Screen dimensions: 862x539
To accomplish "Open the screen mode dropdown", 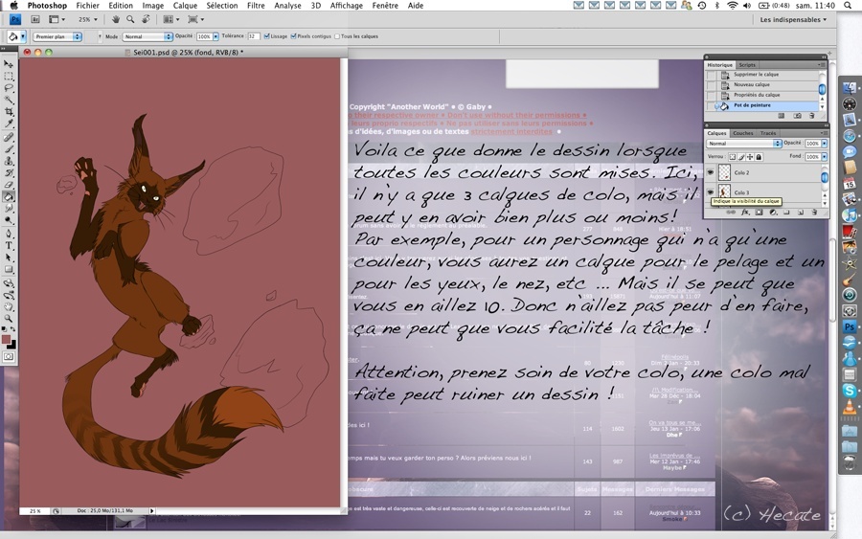I will pyautogui.click(x=195, y=19).
